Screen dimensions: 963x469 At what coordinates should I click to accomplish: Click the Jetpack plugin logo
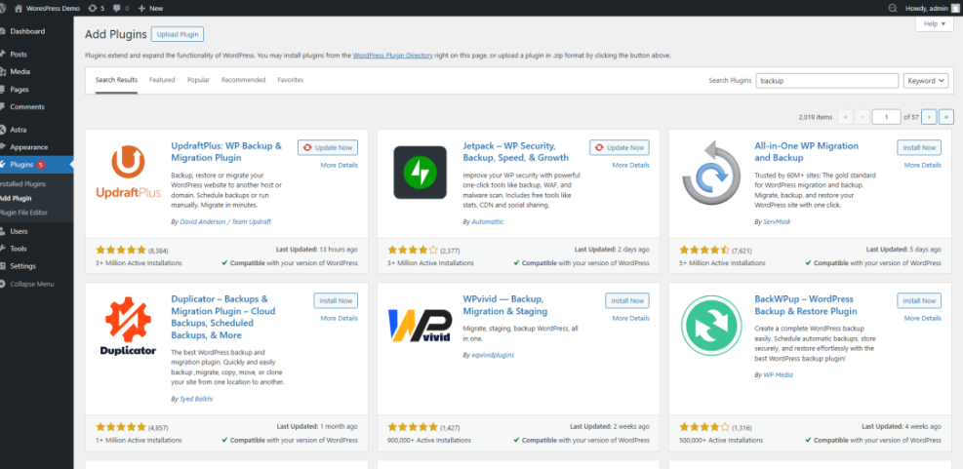coord(421,172)
